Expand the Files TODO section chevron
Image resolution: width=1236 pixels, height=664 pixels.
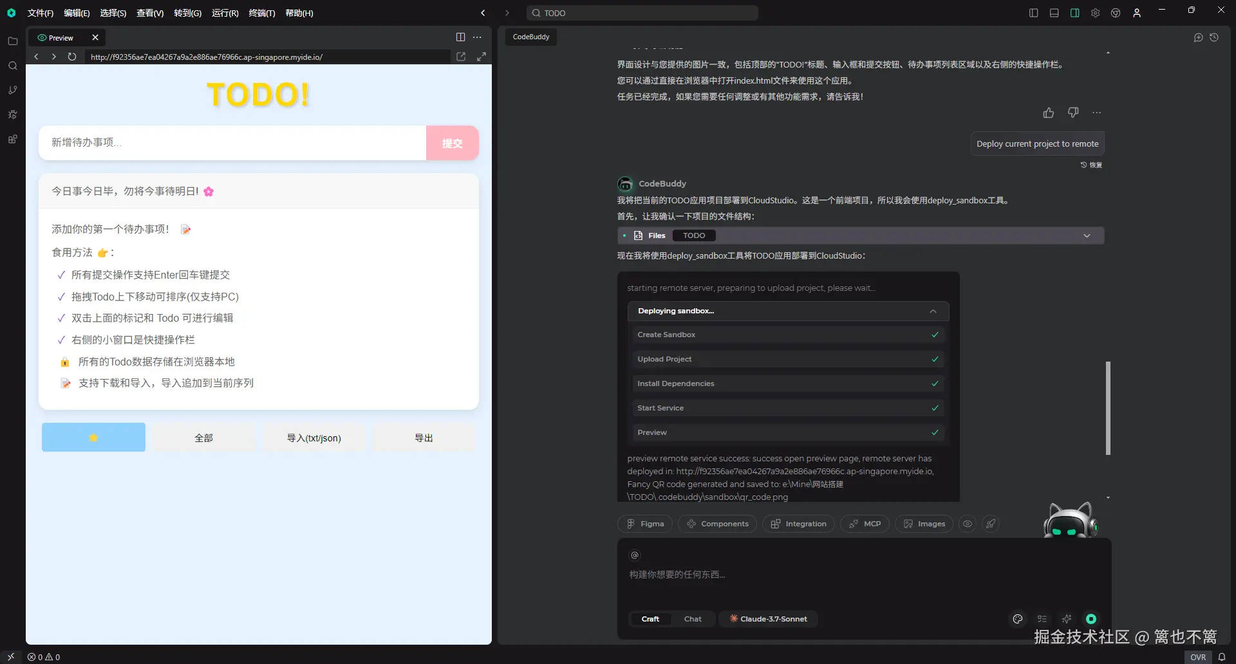coord(1087,235)
